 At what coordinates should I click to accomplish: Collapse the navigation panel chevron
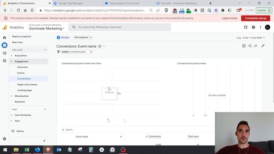(44, 141)
